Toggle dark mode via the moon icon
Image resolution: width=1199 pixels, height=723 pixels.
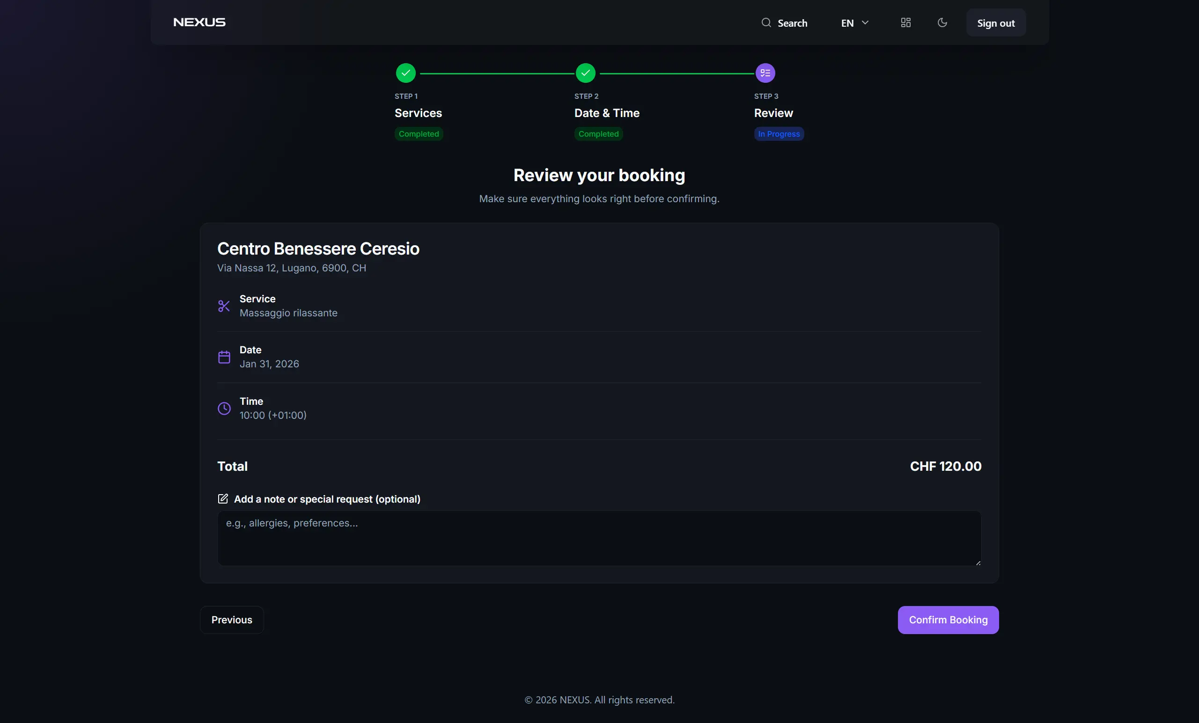pos(942,22)
